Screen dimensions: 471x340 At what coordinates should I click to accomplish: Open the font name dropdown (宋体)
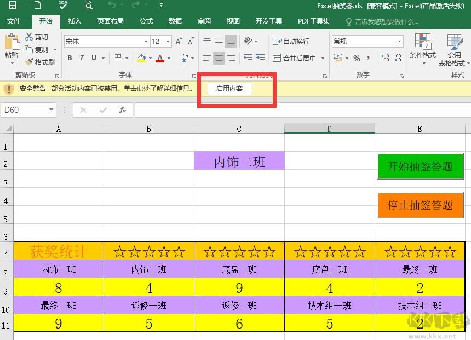point(146,42)
